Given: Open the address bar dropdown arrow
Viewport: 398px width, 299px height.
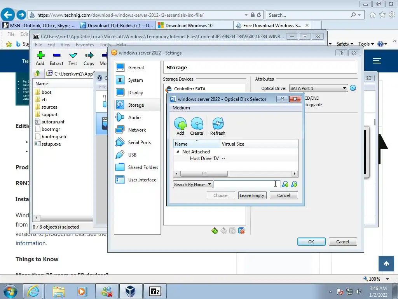Looking at the screenshot, I should pos(246,15).
